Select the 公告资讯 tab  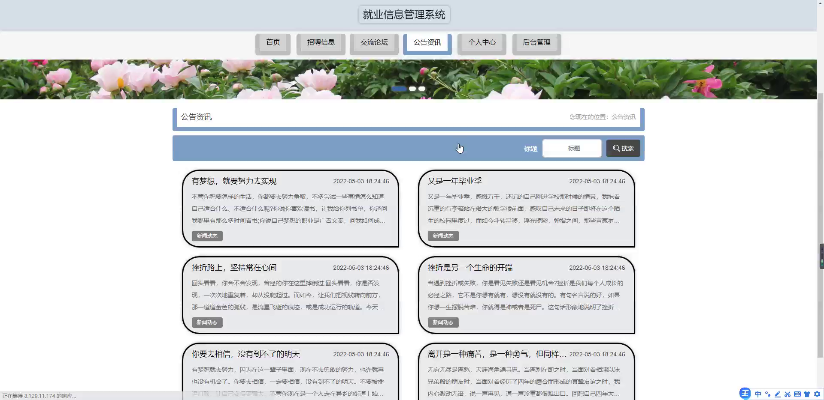427,43
